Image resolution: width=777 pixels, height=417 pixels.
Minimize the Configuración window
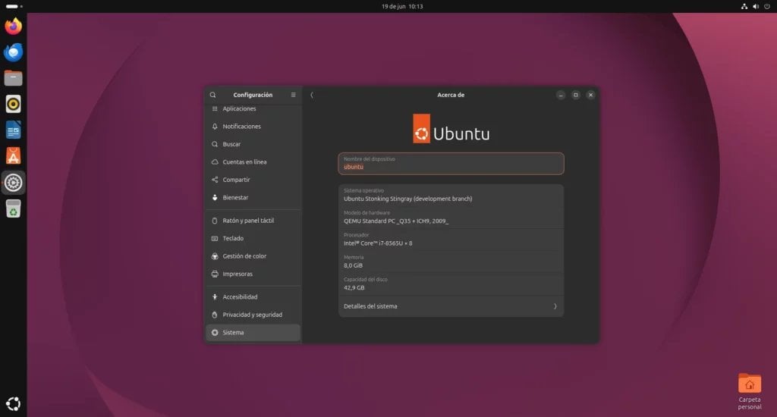(x=561, y=95)
